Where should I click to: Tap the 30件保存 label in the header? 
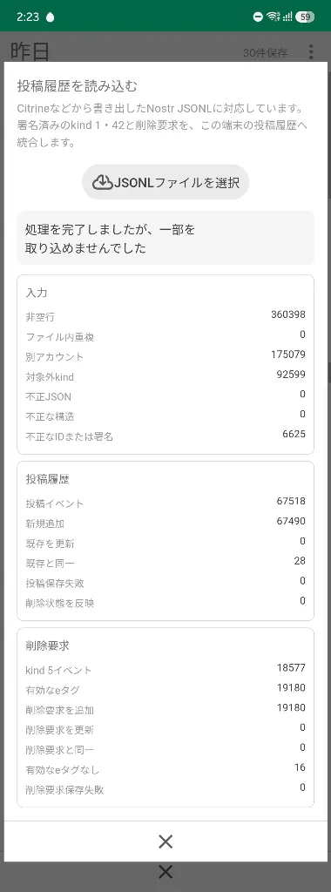(265, 53)
